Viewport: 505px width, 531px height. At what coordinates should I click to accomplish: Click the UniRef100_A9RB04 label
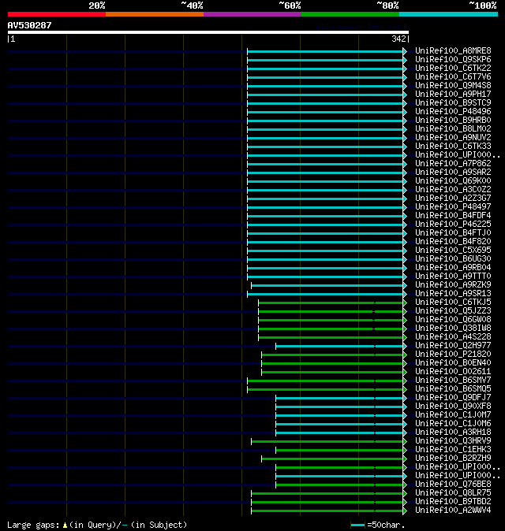pos(453,268)
